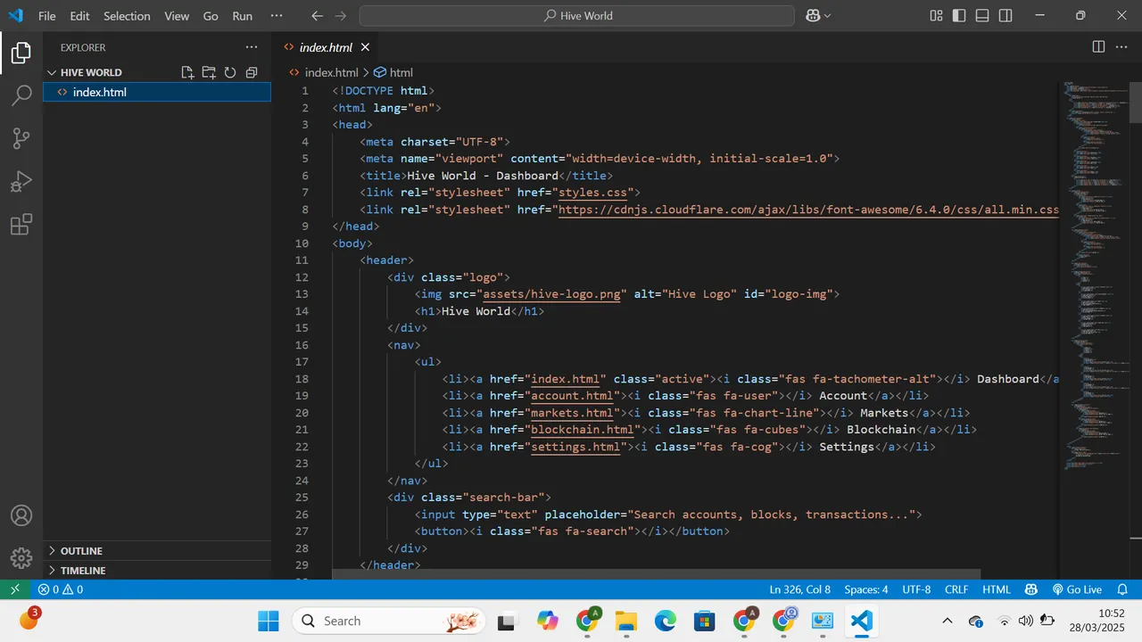Open the Extensions view
The width and height of the screenshot is (1142, 642).
click(21, 224)
